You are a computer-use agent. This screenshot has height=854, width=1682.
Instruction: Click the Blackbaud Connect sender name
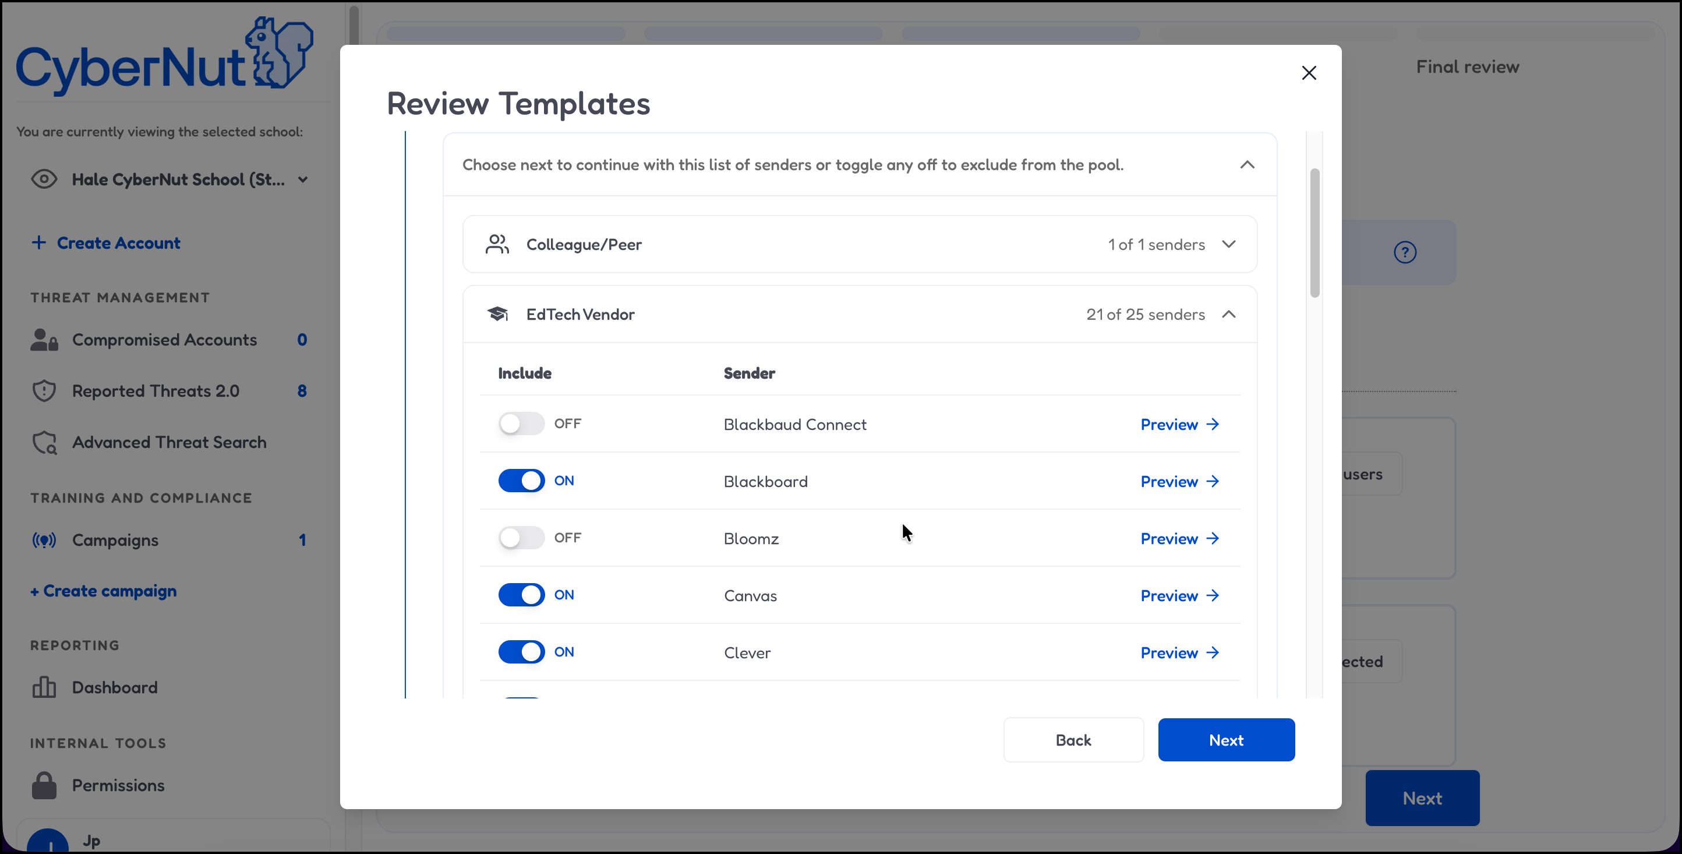794,425
